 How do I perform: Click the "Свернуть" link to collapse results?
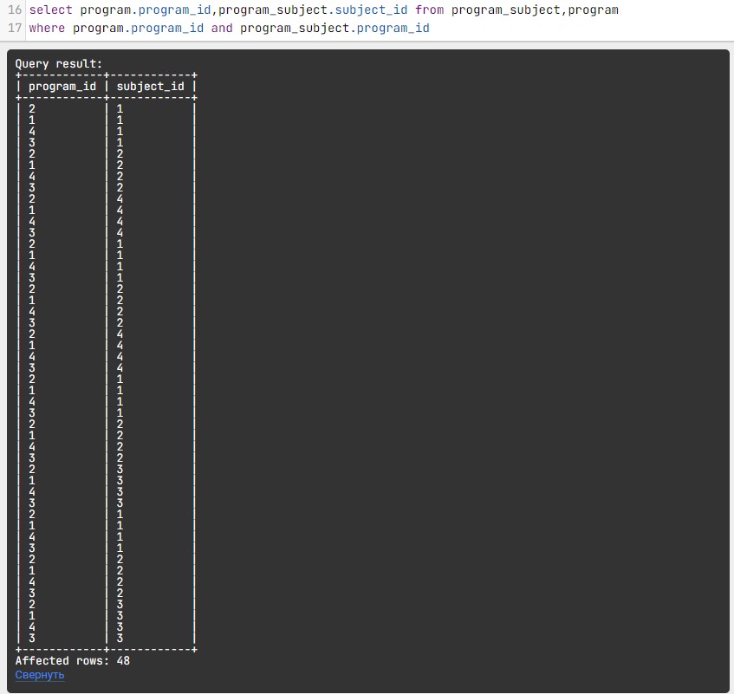point(39,674)
